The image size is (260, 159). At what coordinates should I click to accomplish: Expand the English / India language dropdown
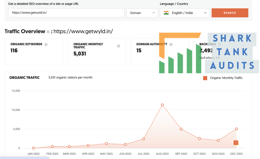coord(185,13)
